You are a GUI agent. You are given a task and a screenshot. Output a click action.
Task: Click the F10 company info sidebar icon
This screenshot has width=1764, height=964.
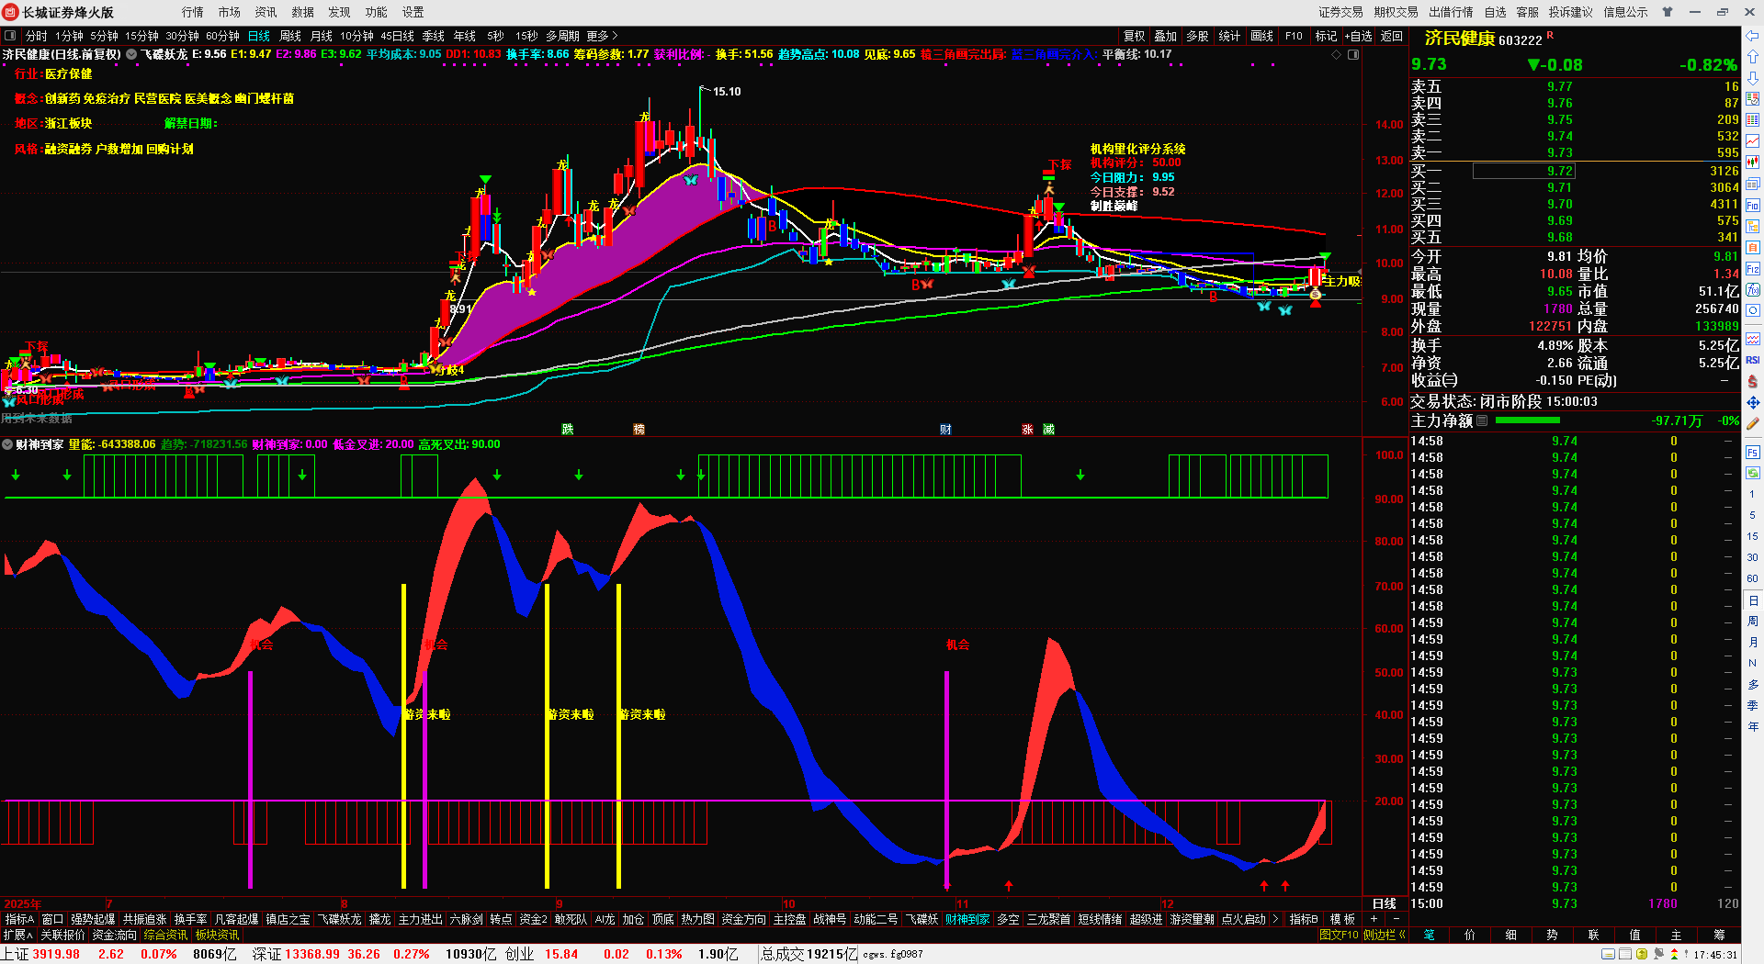(x=1753, y=205)
